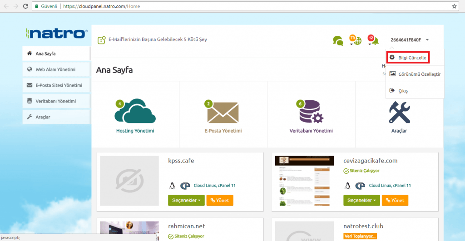Click the cevizagacikafe.com domain title
Viewport: 465px width, 241px height.
click(x=371, y=161)
